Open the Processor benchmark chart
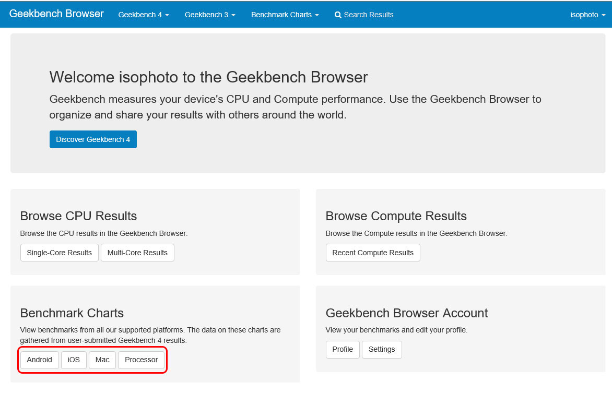This screenshot has width=612, height=393. [142, 360]
